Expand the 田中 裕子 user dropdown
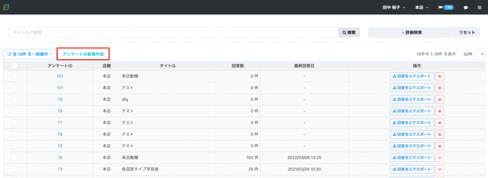 (394, 8)
